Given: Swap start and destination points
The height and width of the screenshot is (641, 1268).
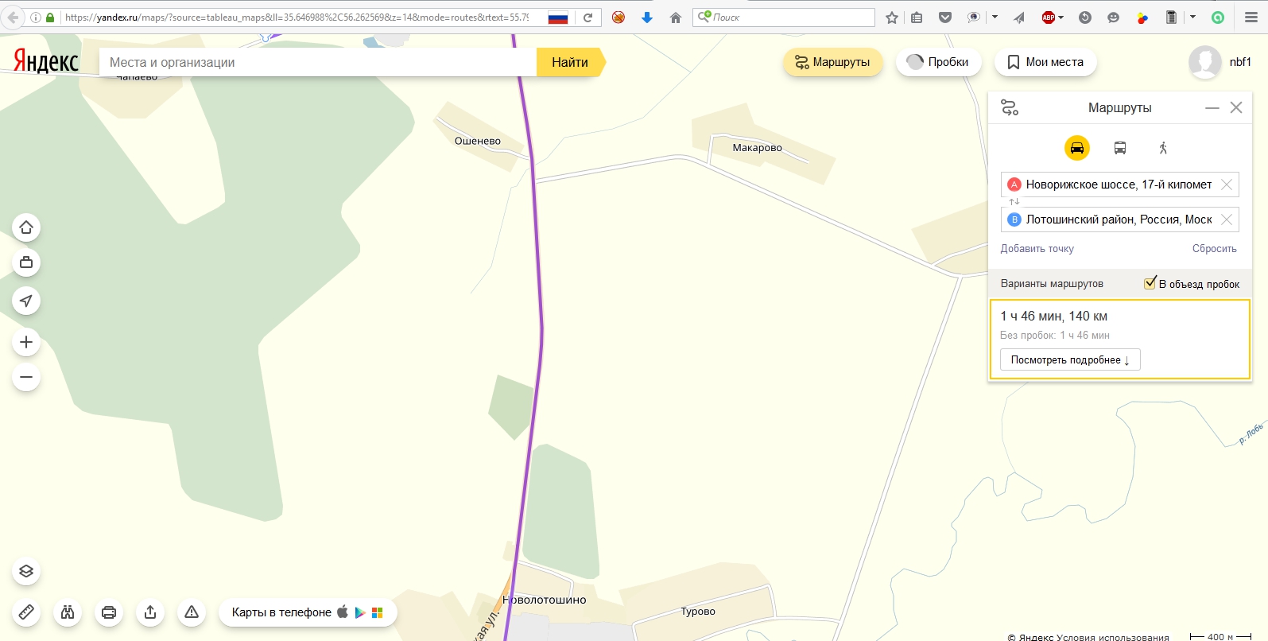Looking at the screenshot, I should click(1014, 202).
